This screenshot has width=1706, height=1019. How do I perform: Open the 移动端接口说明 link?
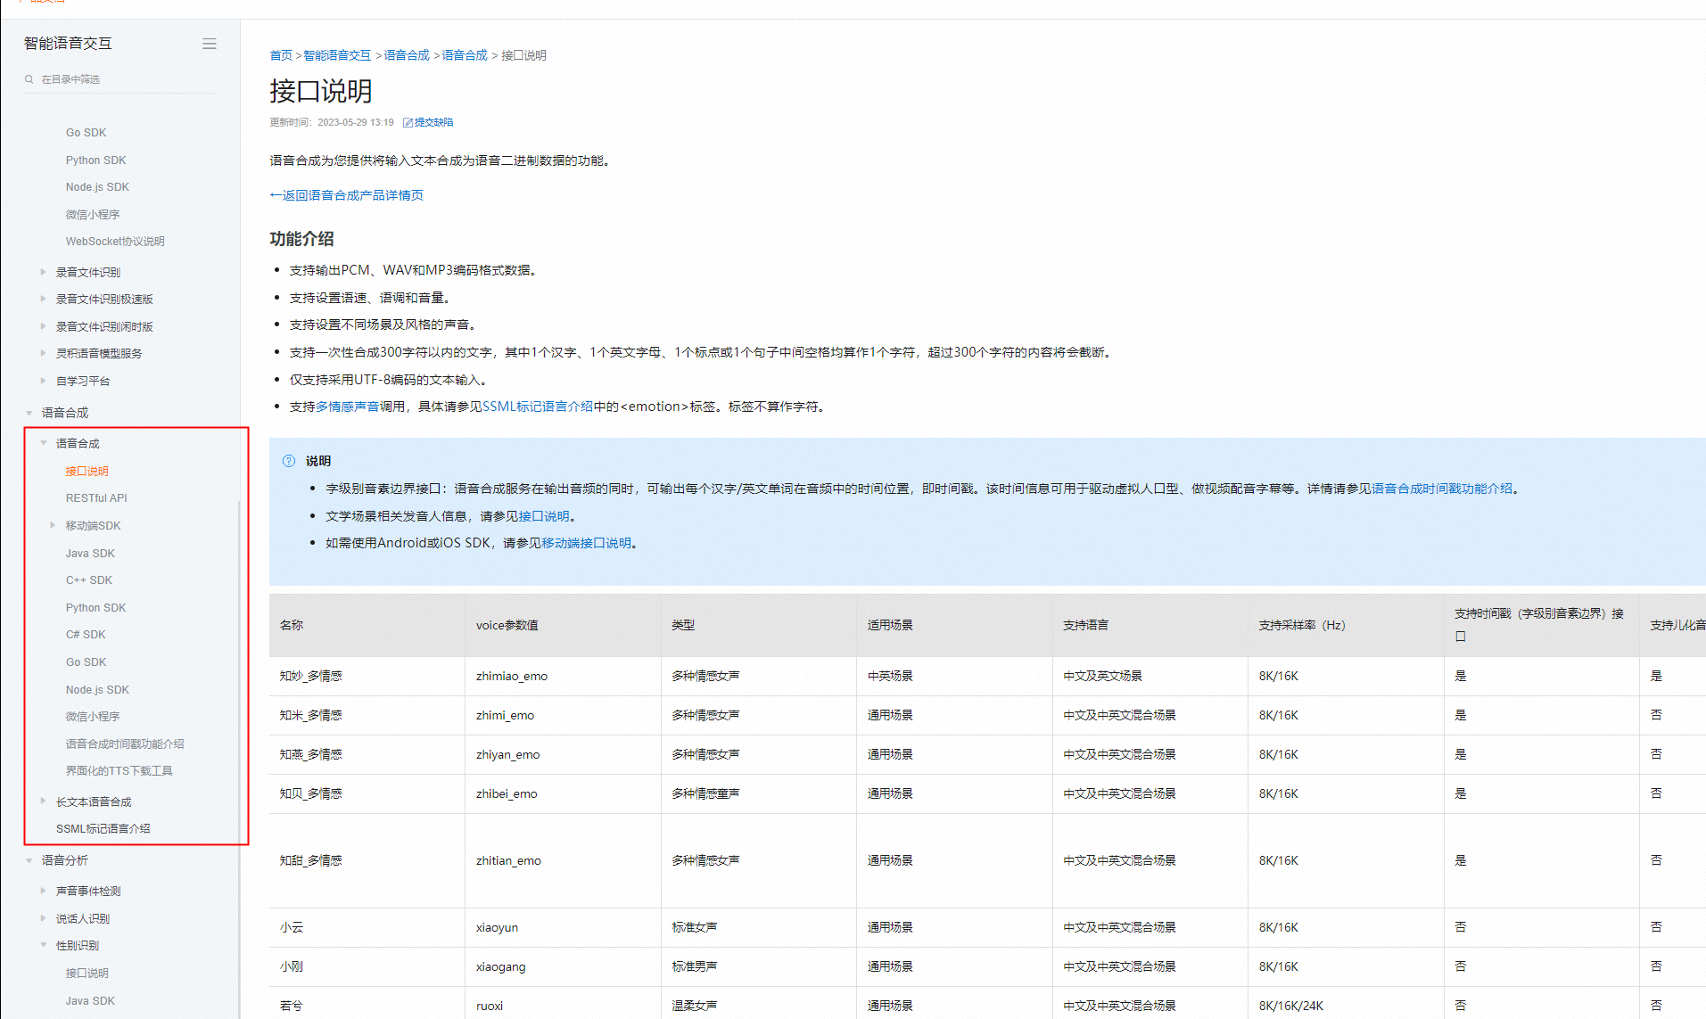point(586,543)
